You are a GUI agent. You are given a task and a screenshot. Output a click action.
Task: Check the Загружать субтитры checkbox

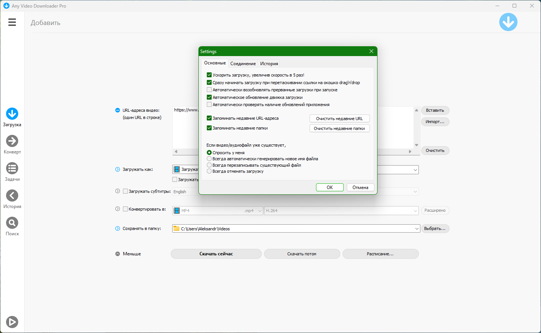tap(125, 191)
